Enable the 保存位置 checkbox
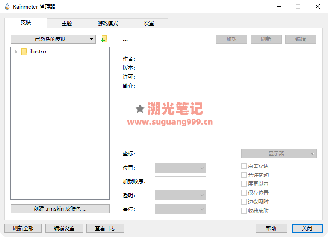Screen dimensions: 328x237 pos(244,193)
